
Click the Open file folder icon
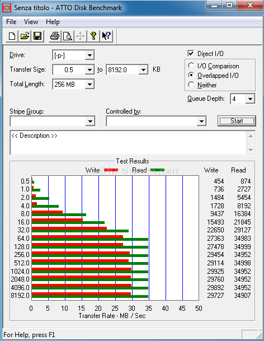tap(25, 36)
